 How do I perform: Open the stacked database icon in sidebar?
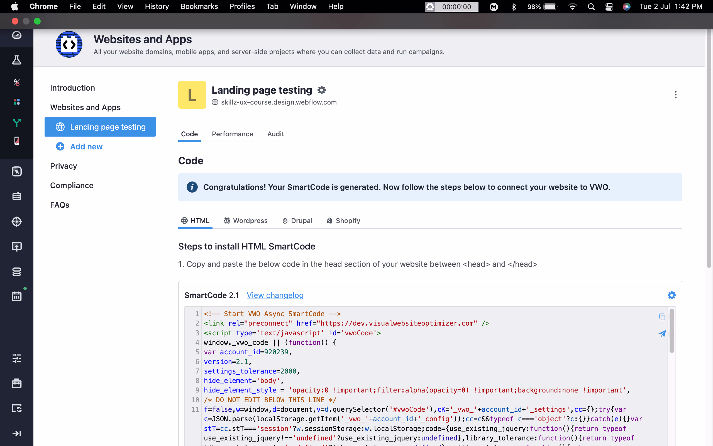pos(16,272)
